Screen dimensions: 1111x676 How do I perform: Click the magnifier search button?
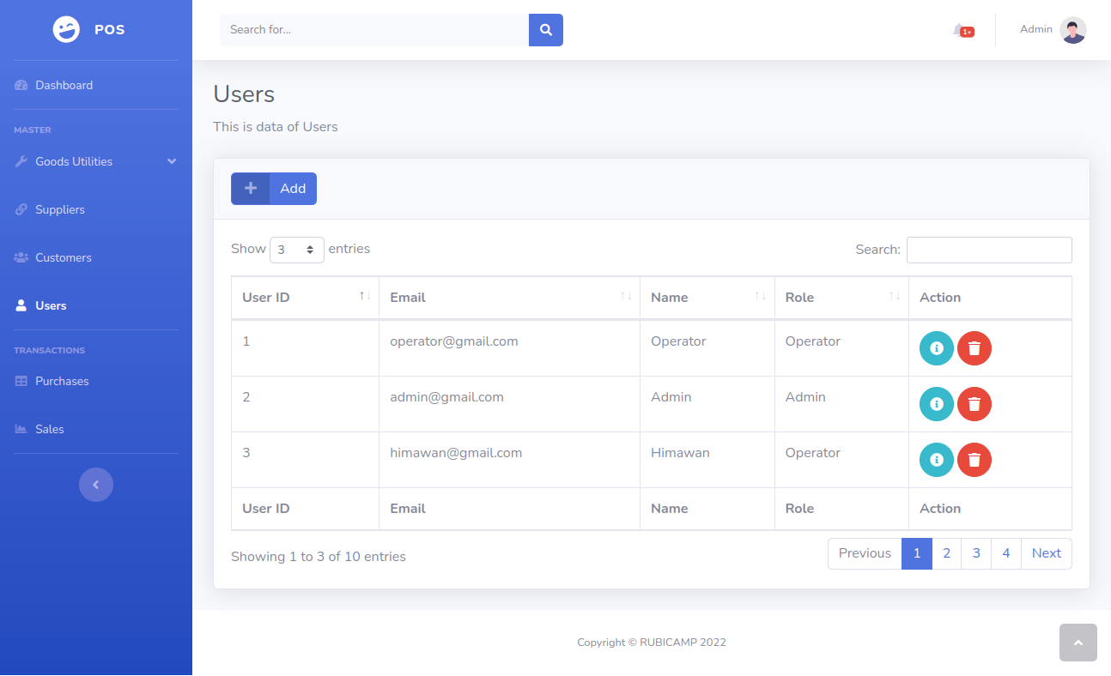click(546, 30)
